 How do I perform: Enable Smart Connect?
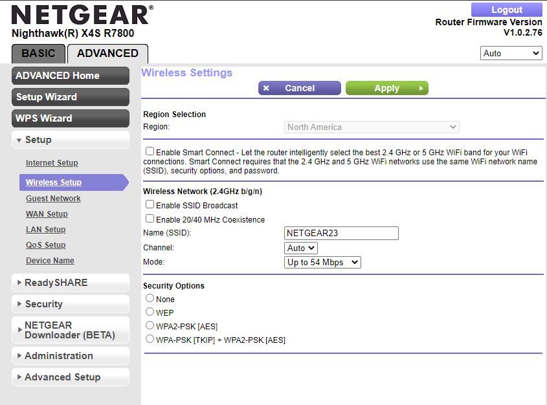(150, 151)
